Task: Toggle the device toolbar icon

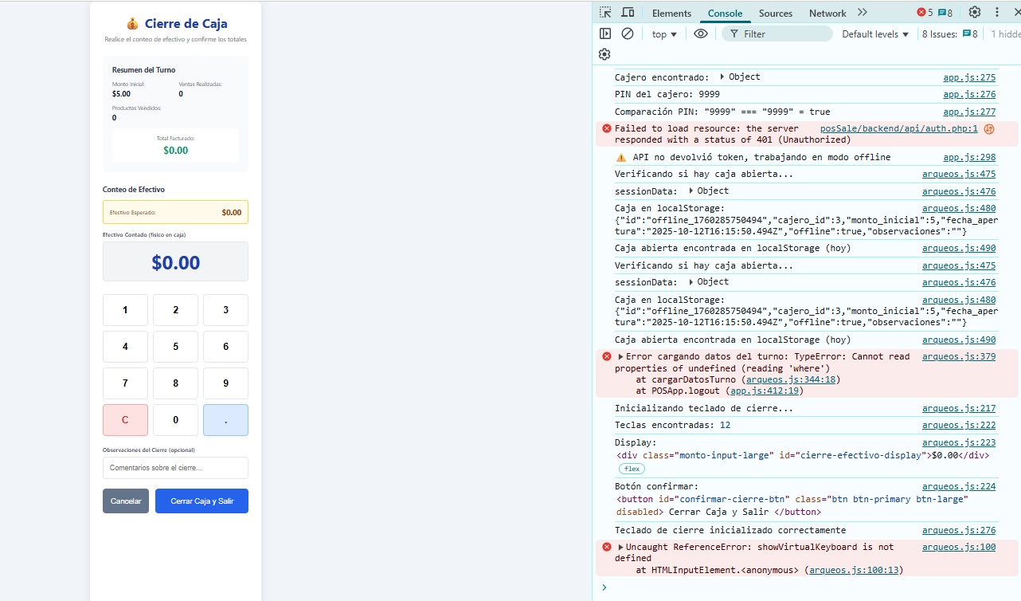Action: click(x=628, y=13)
